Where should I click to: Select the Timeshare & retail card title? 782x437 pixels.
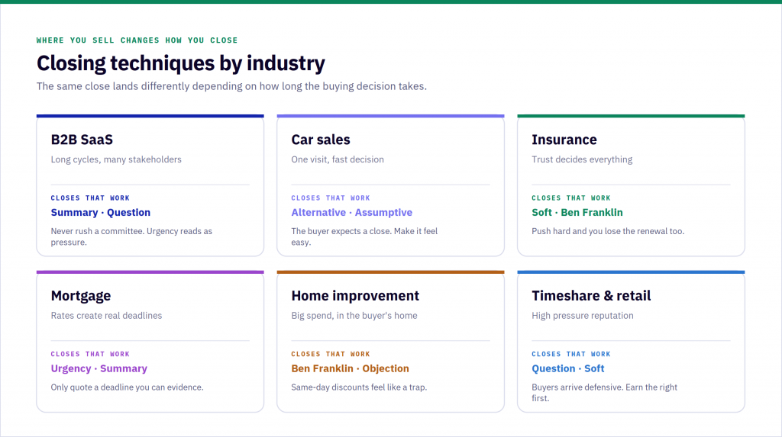click(x=591, y=295)
